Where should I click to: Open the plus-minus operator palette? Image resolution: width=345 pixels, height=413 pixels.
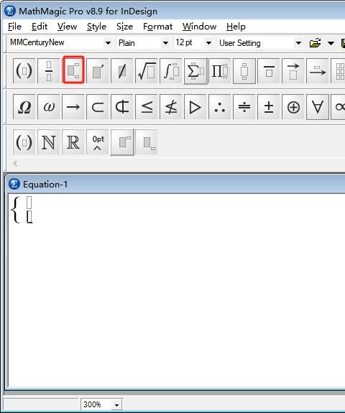269,107
